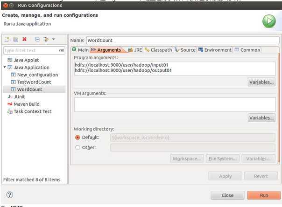This screenshot has height=207, width=282.
Task: Click the hdfs output01 argument line
Action: coord(123,70)
